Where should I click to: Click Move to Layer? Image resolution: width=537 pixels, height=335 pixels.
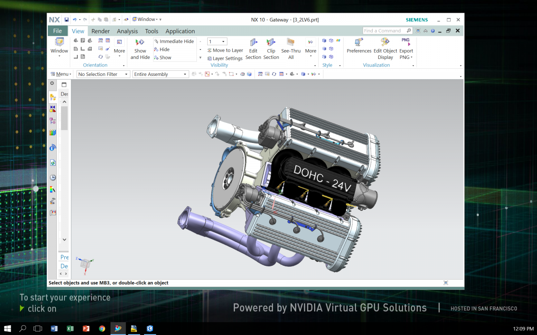click(x=225, y=50)
